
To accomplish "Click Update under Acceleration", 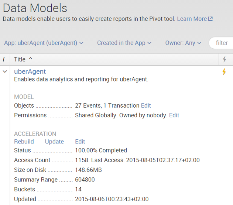I will click(x=54, y=142).
